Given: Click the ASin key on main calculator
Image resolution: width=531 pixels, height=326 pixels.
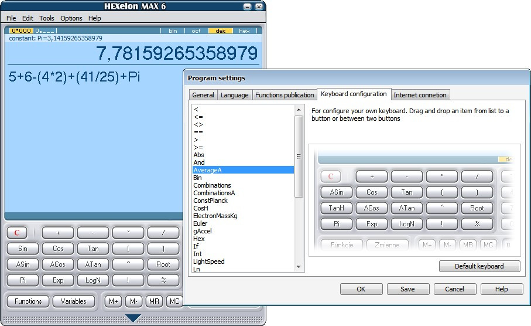Looking at the screenshot, I should tap(23, 264).
